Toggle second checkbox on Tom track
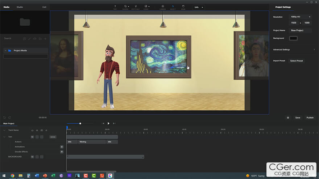319x179 pixels. [x=42, y=137]
